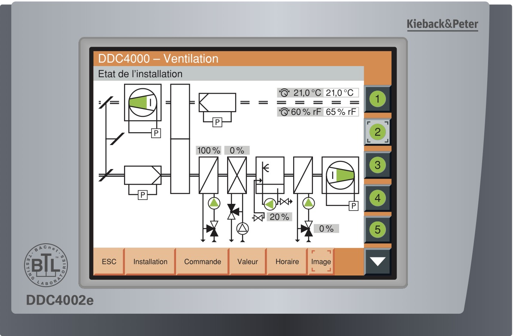Tap side button number 4

click(377, 198)
